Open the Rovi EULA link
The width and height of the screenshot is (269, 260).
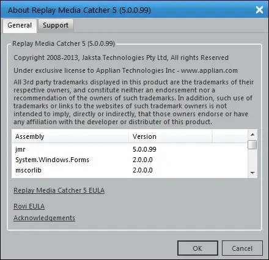point(29,206)
